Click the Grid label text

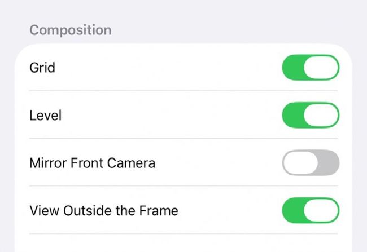tap(42, 68)
